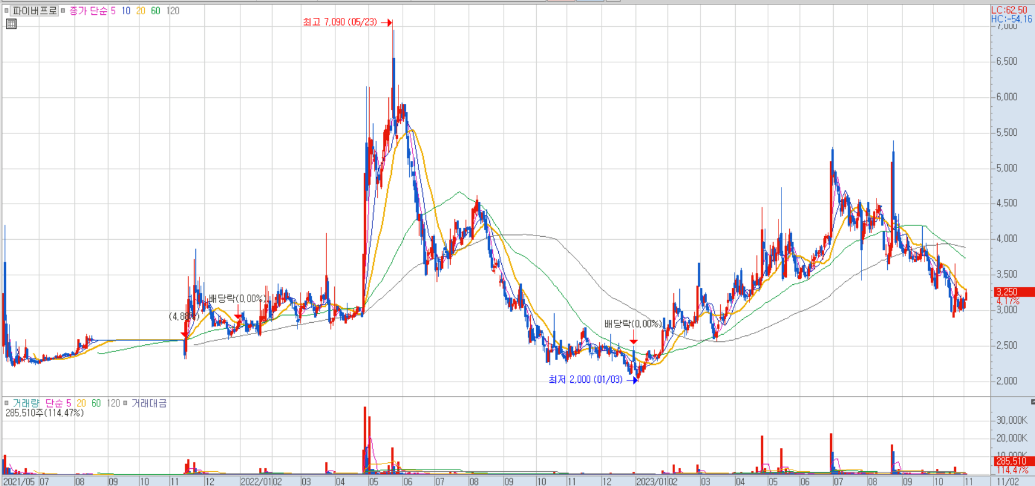Click the 2021/05 date axis label
The width and height of the screenshot is (1035, 486).
click(x=19, y=481)
